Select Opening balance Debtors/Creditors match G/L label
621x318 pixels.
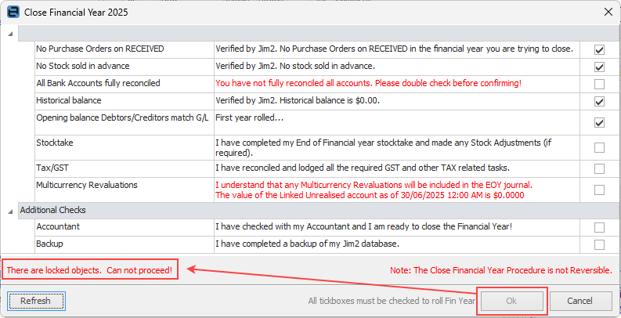(x=122, y=118)
